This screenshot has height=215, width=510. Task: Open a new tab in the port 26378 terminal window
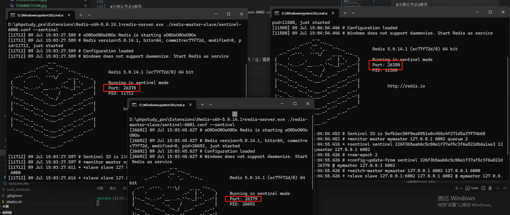click(81, 15)
